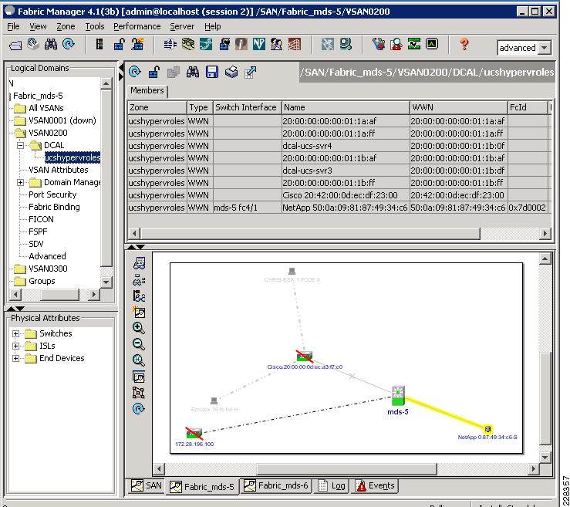
Task: Sort by the FcId column header
Action: click(528, 108)
